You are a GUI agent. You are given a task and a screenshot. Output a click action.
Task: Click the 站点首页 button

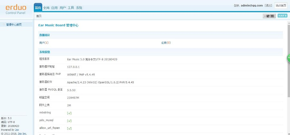tap(281, 5)
